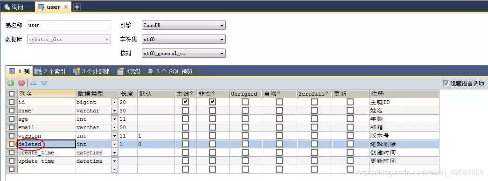Open data type dropdown in empty row
488x181 pixels.
pyautogui.click(x=114, y=169)
